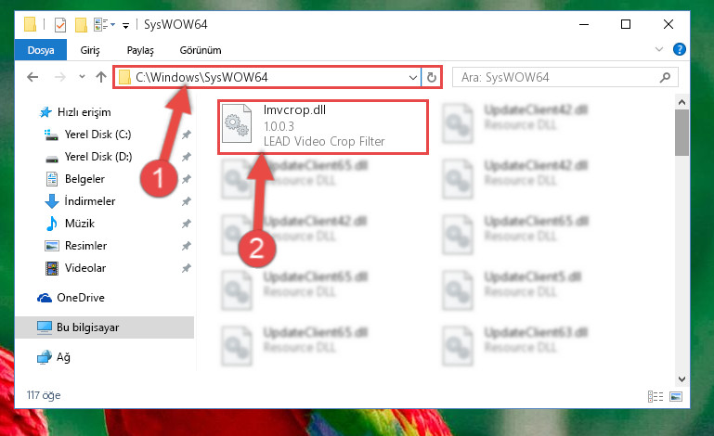The image size is (714, 436).
Task: Switch to large icons view layout
Action: [x=676, y=396]
